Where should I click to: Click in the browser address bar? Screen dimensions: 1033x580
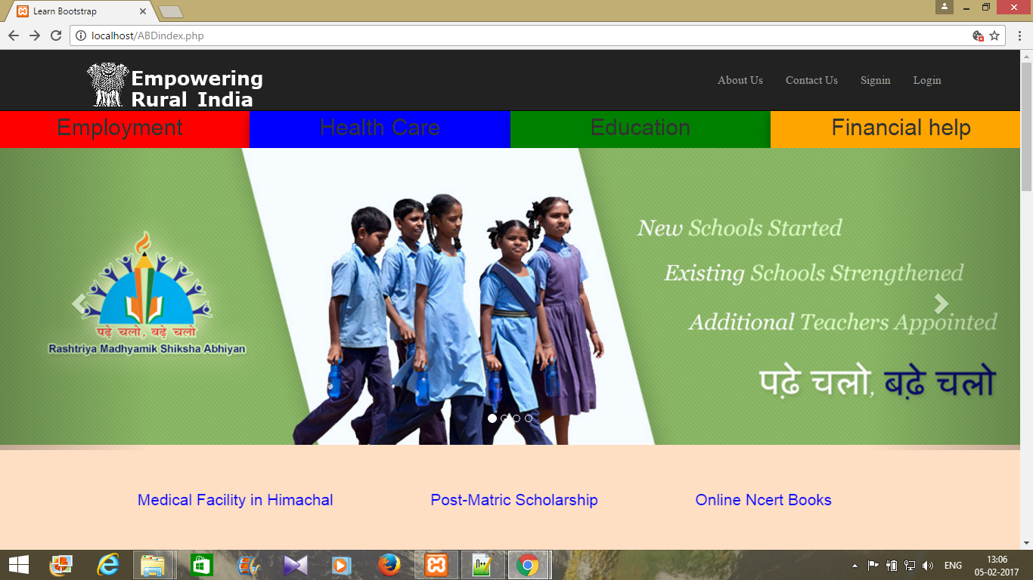[x=302, y=35]
